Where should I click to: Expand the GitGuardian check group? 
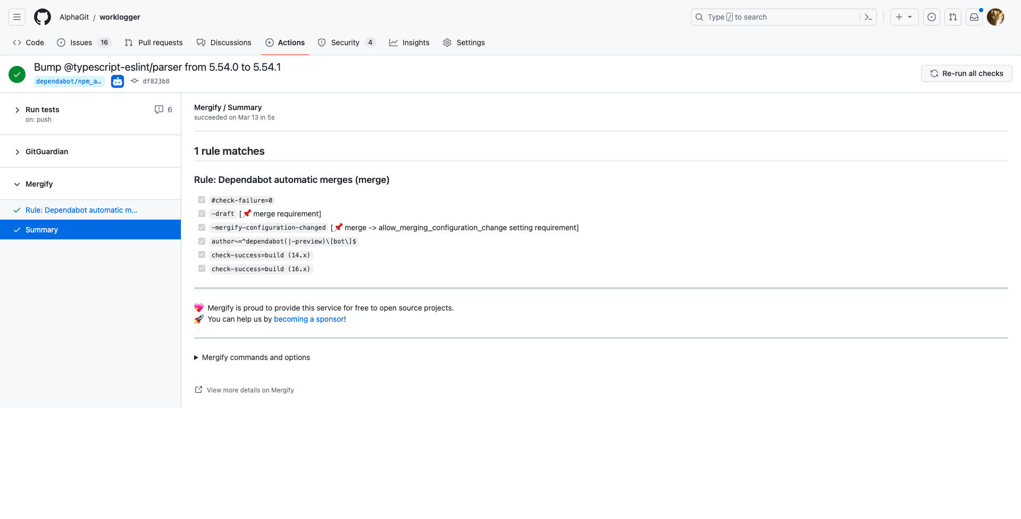[17, 152]
